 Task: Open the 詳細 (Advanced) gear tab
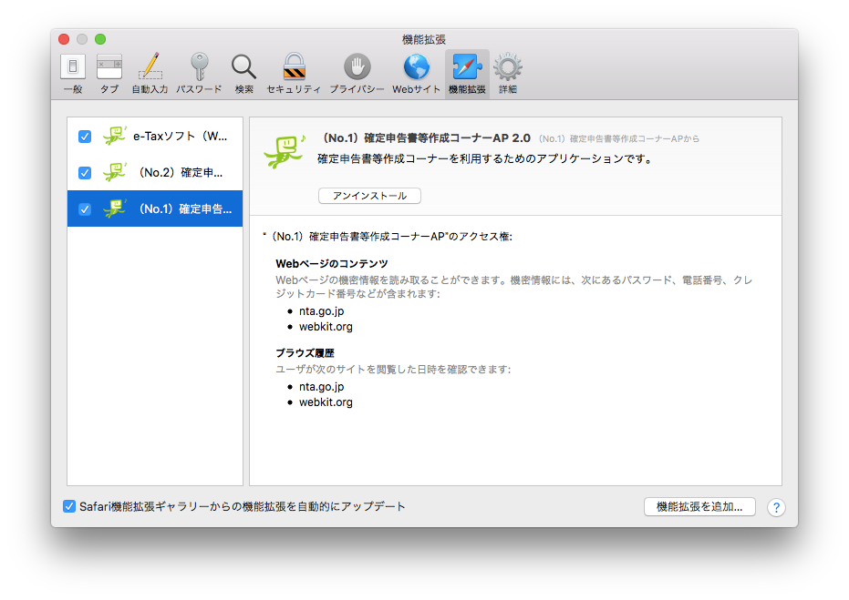point(507,73)
